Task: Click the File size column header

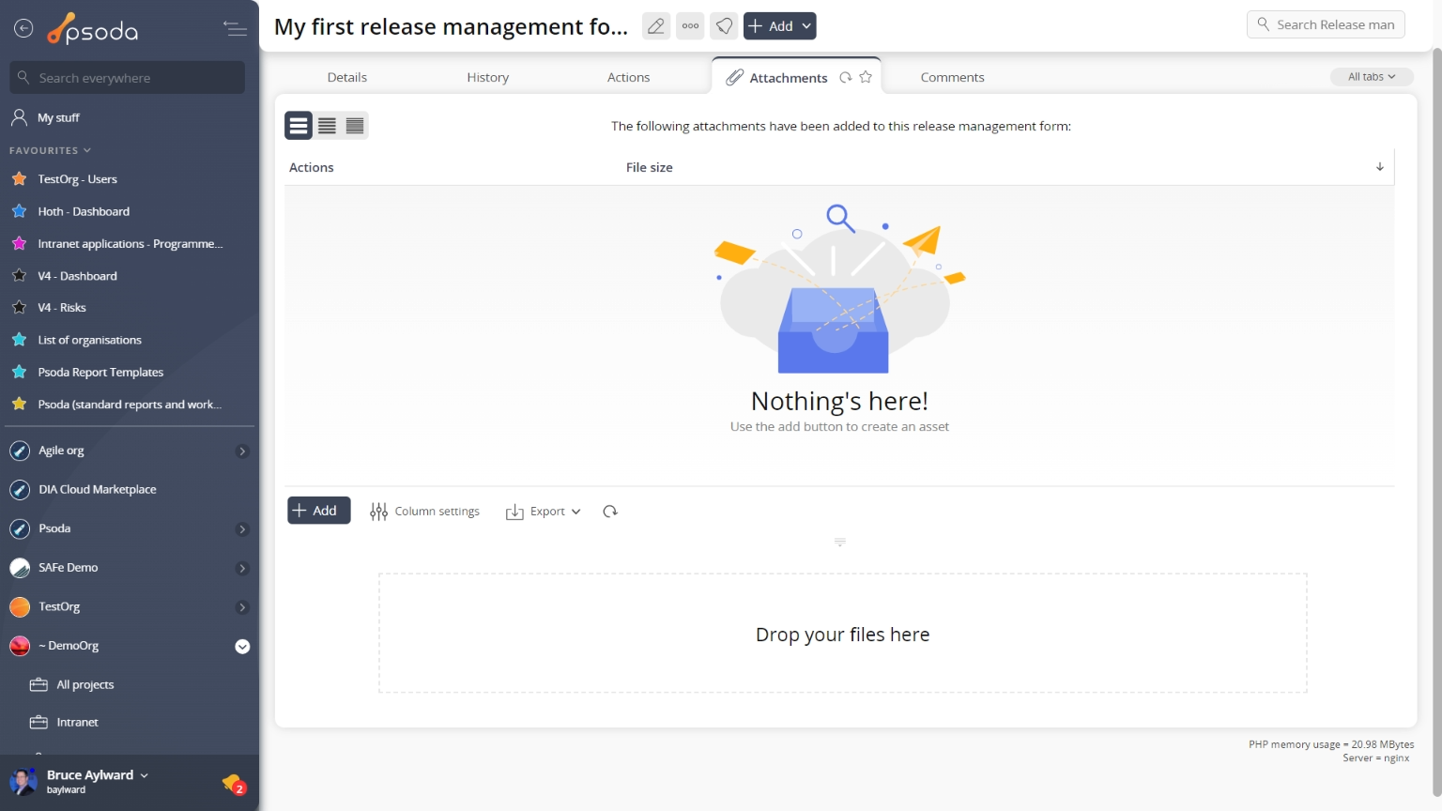Action: coord(650,167)
